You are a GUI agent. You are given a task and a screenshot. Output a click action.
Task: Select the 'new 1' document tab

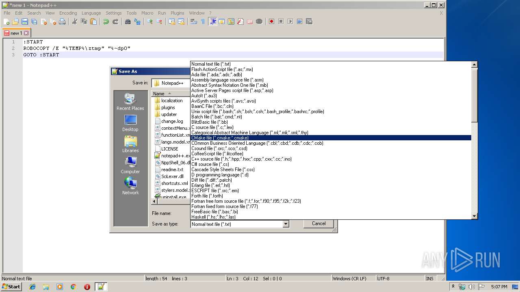click(15, 33)
